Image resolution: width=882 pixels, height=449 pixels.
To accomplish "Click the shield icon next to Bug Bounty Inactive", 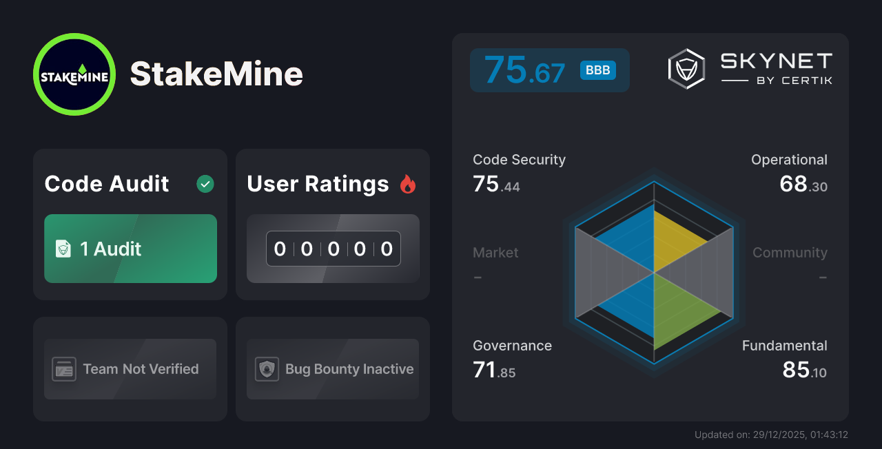I will pyautogui.click(x=267, y=369).
